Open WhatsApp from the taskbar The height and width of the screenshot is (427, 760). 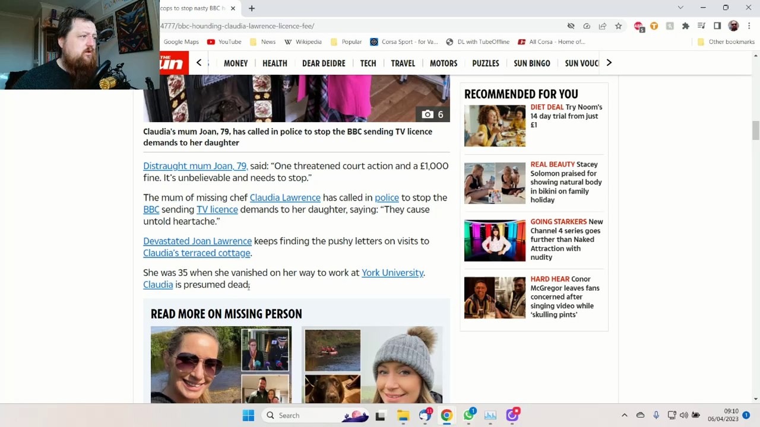pyautogui.click(x=468, y=415)
